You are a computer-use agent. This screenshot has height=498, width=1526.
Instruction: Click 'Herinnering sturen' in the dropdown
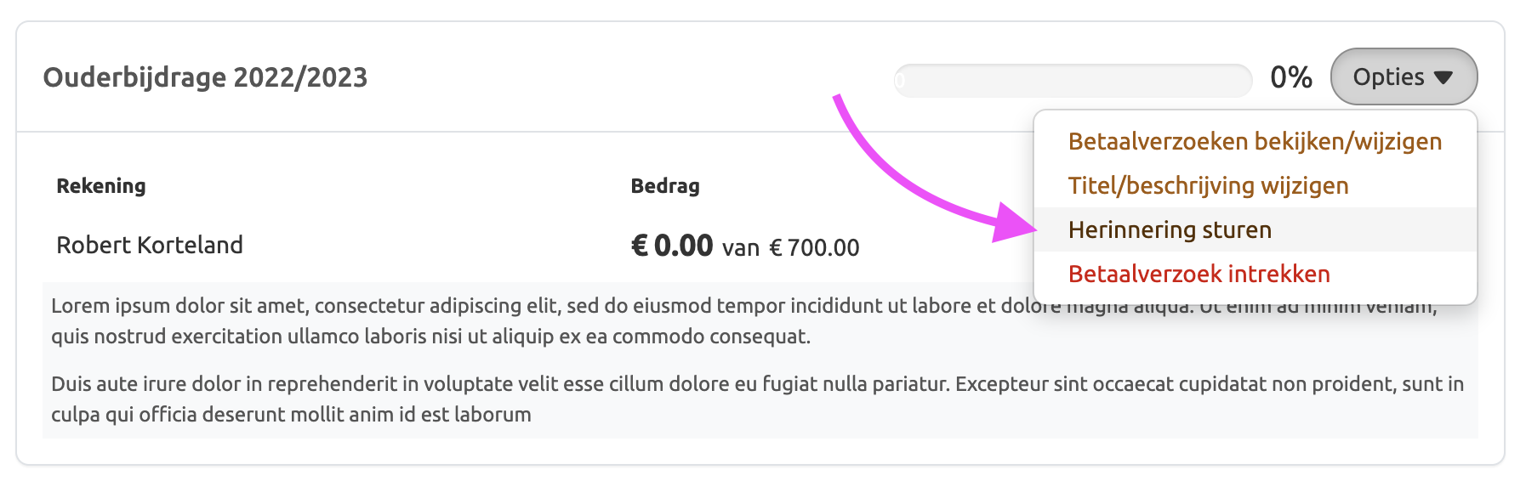click(1170, 229)
